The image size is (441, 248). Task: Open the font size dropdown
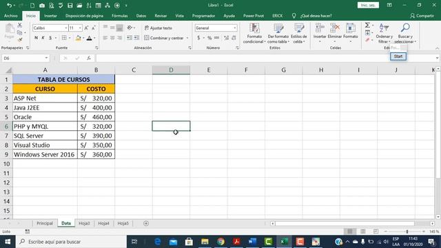point(80,28)
